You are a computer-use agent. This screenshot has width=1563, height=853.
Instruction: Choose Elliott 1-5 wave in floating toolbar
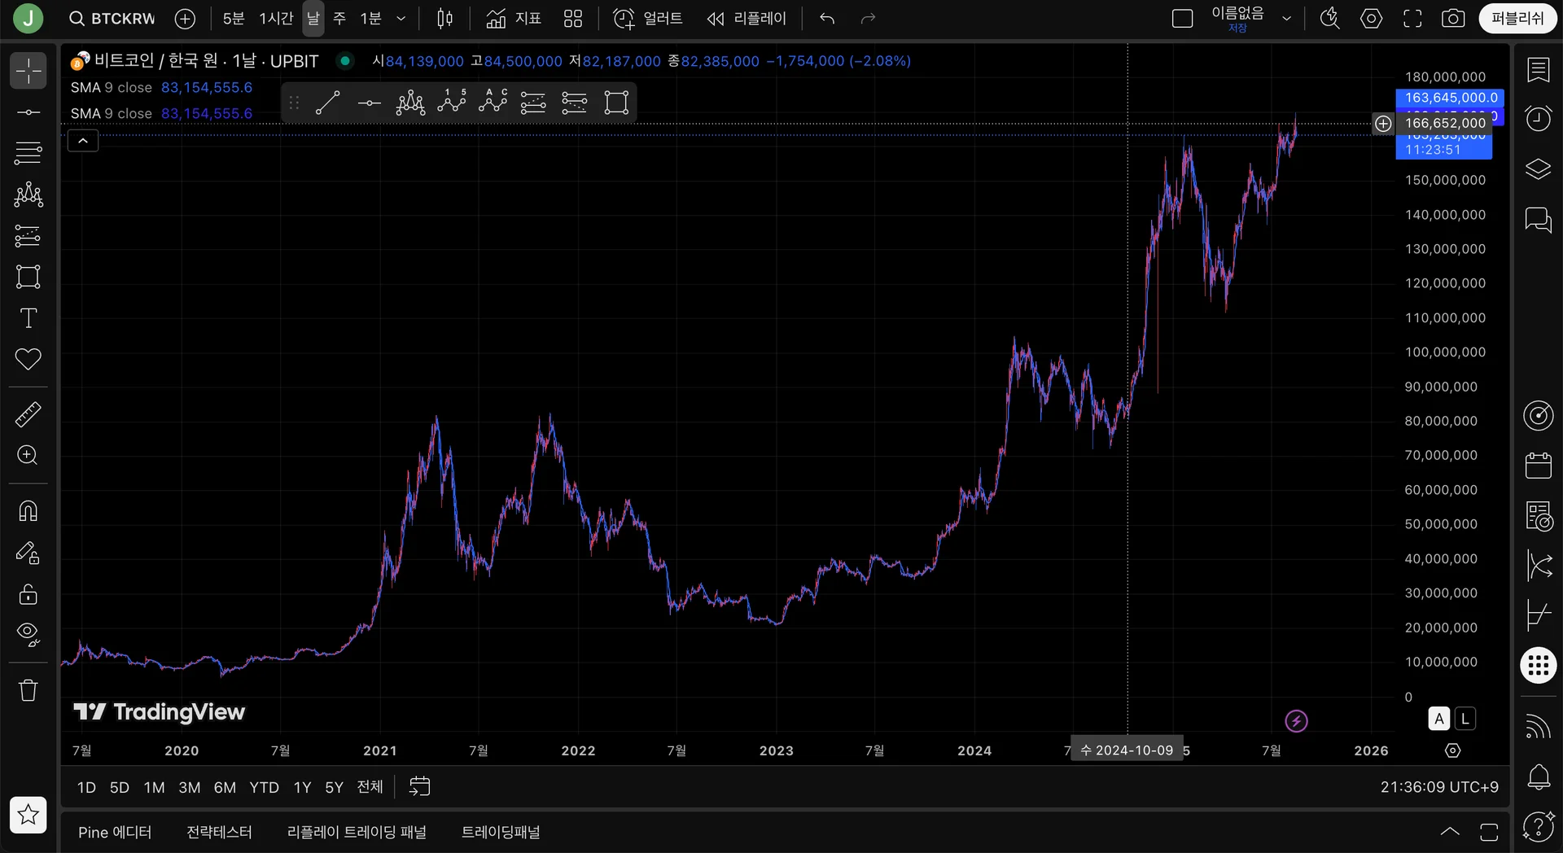(x=452, y=103)
